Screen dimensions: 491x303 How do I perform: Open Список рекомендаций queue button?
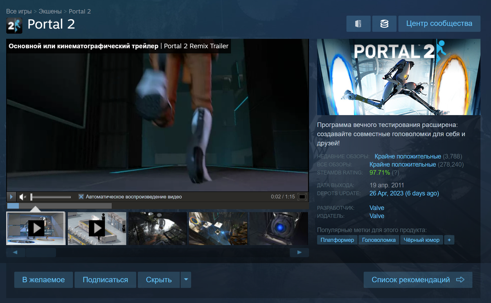(418, 280)
